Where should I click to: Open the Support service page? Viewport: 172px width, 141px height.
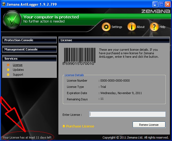click(x=18, y=75)
